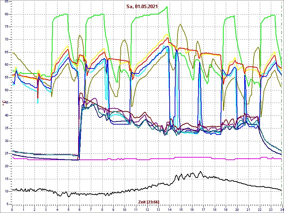Pick hour 18 on the time axis
Viewport: 284px width, 213px height.
click(x=214, y=209)
